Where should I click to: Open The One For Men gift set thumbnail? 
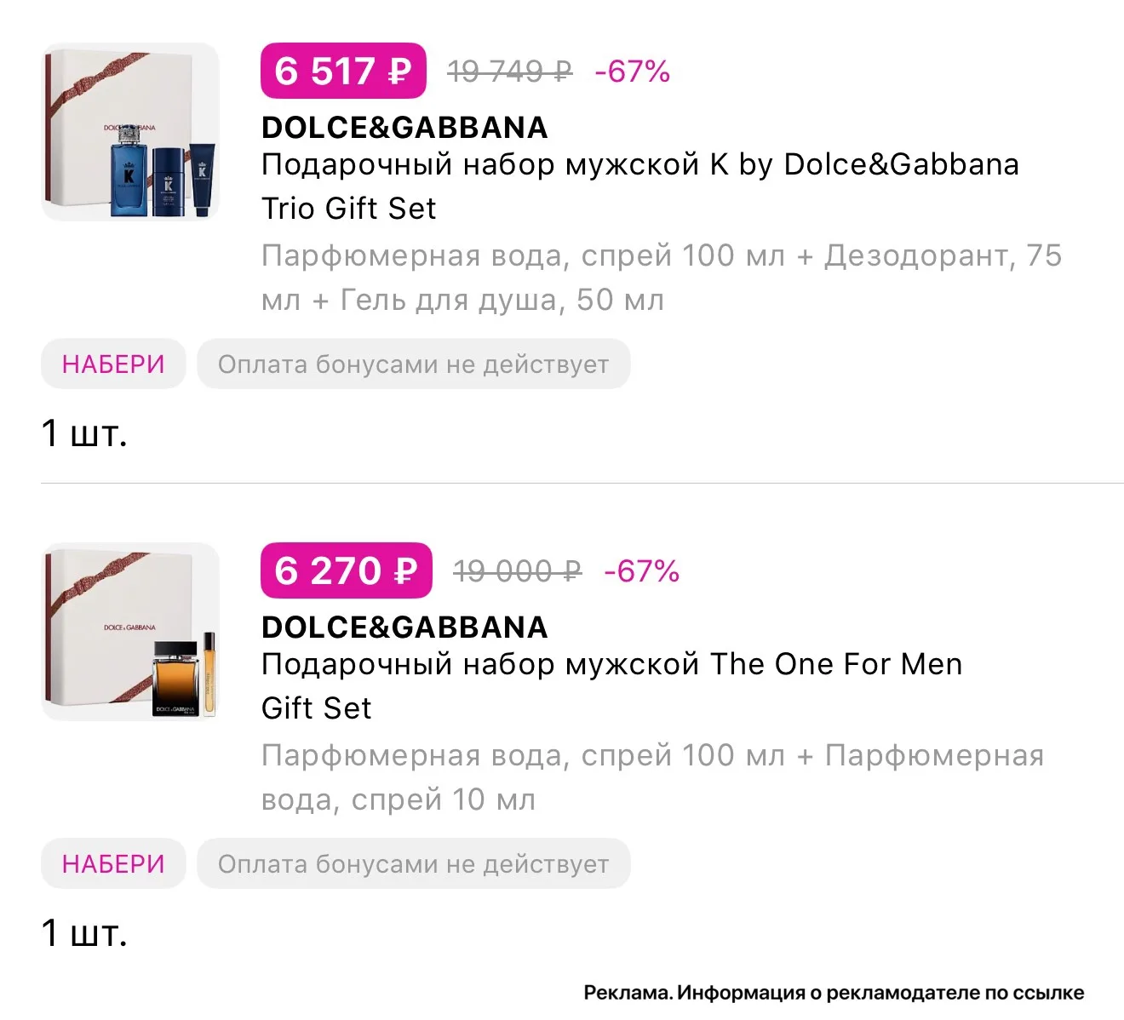tap(130, 632)
